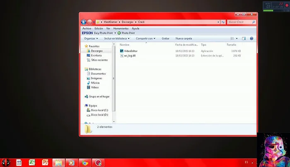This screenshot has width=290, height=167.
Task: Open Escritorio in the Favoritos list
Action: click(x=94, y=55)
